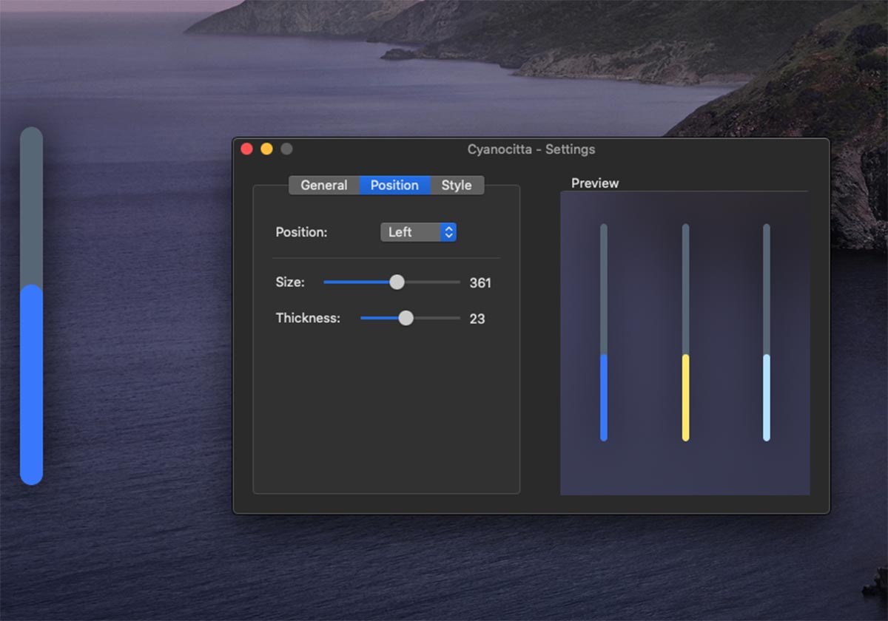888x621 pixels.
Task: Click the Thickness slider knob
Action: 406,318
